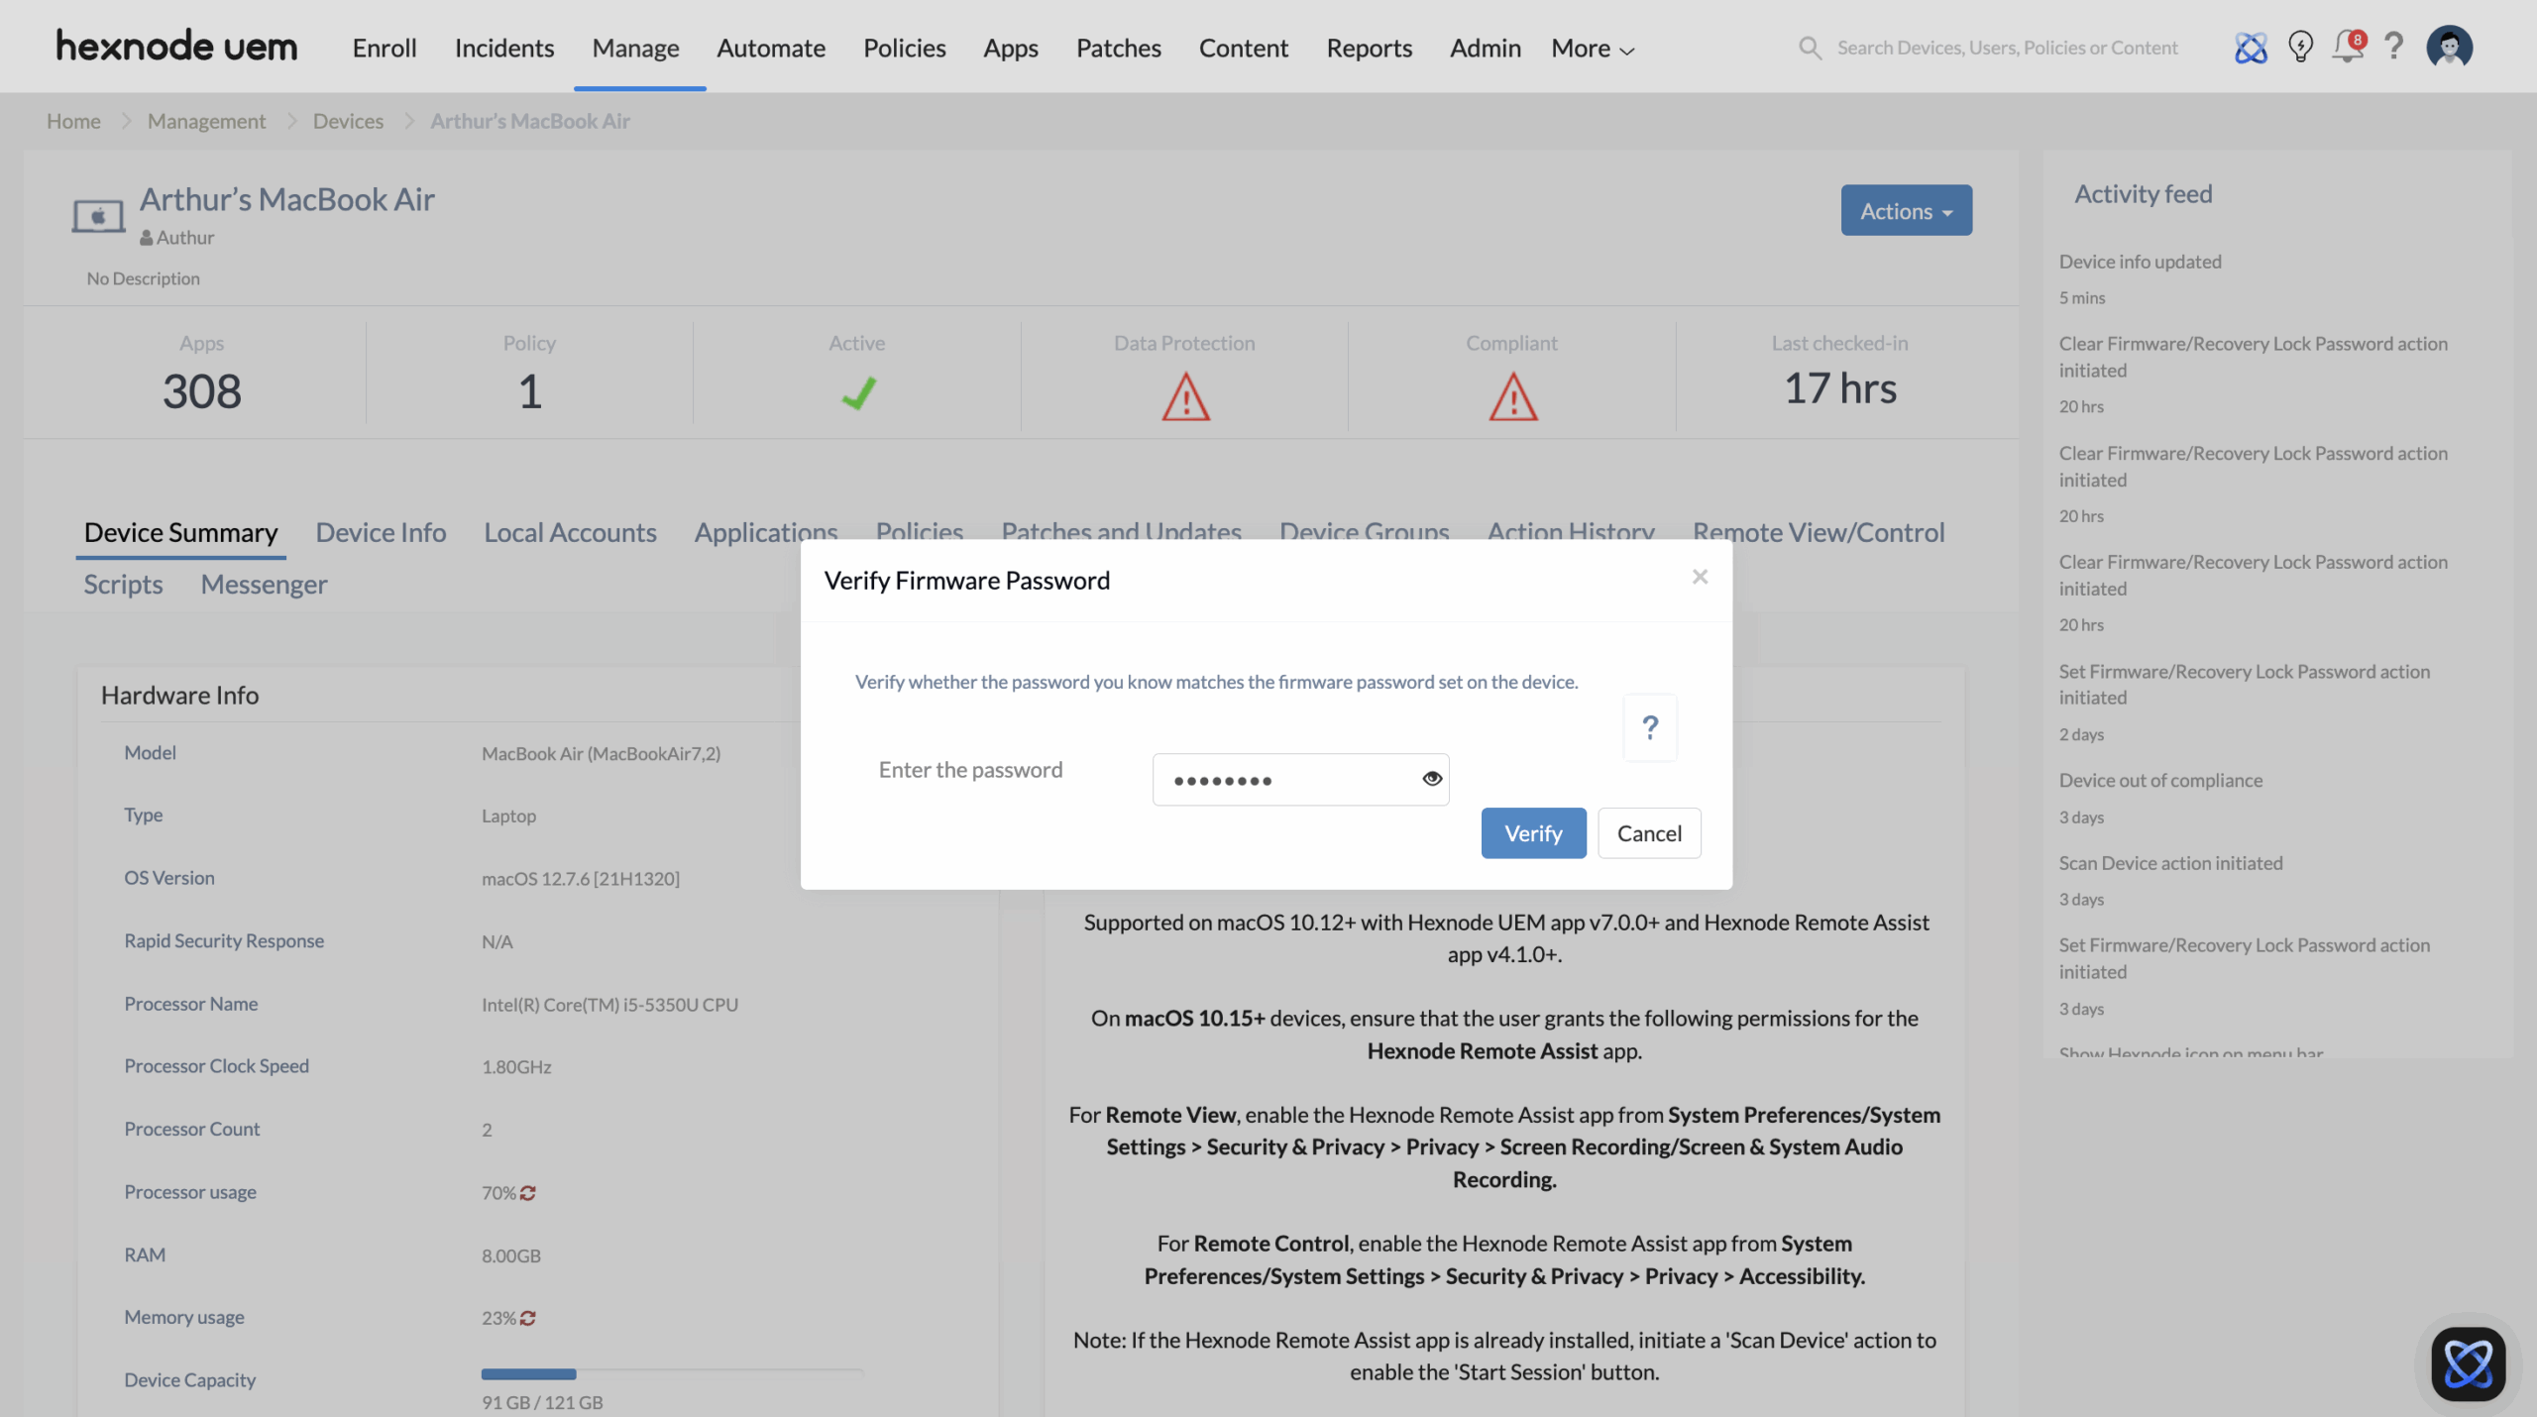Open the Hexnode Genie icon in header
The height and width of the screenshot is (1417, 2537).
pyautogui.click(x=2251, y=48)
